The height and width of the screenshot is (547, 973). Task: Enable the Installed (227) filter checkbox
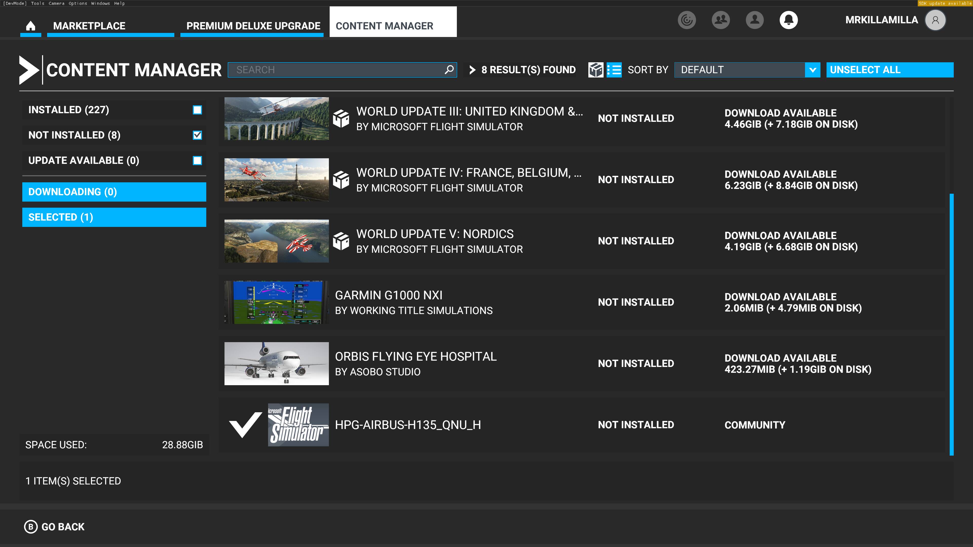coord(197,110)
